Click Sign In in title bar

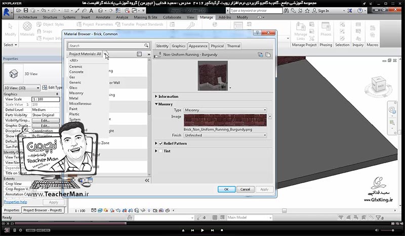tap(323, 11)
